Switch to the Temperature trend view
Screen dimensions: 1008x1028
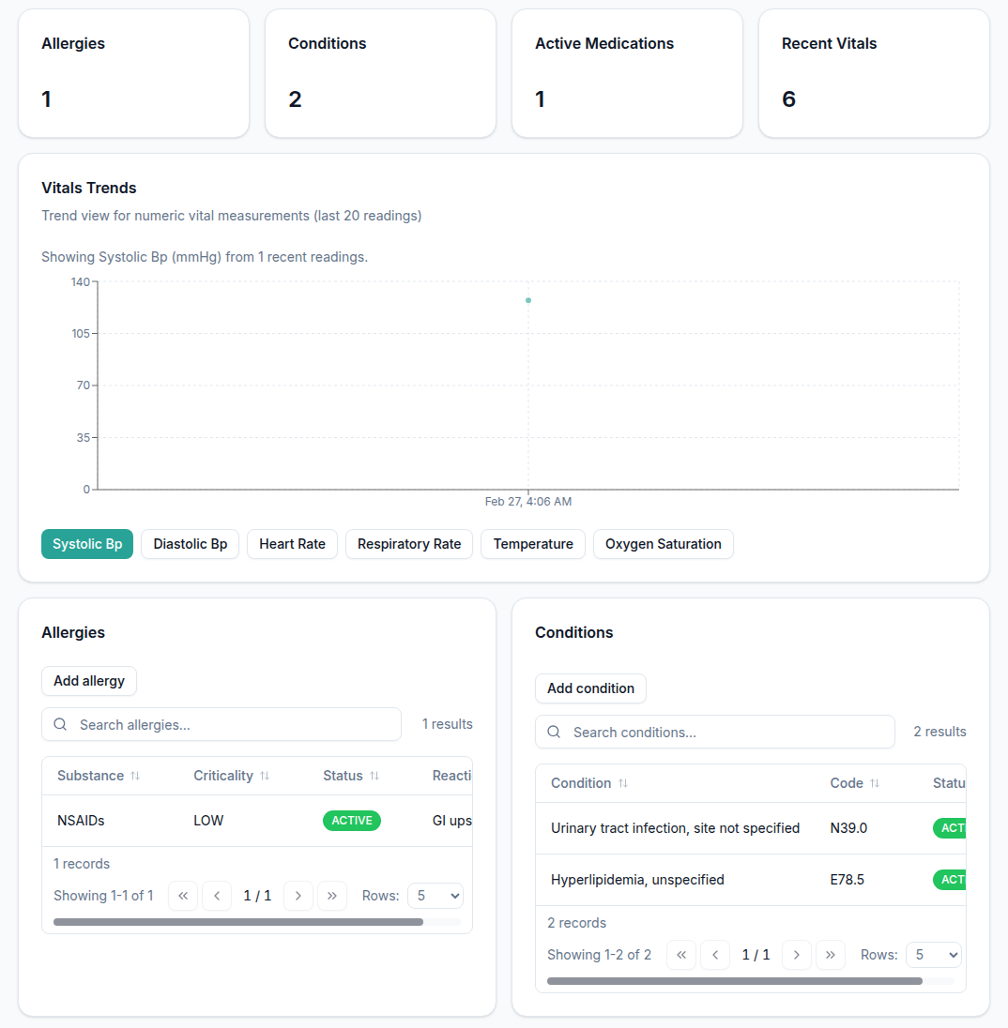(532, 544)
